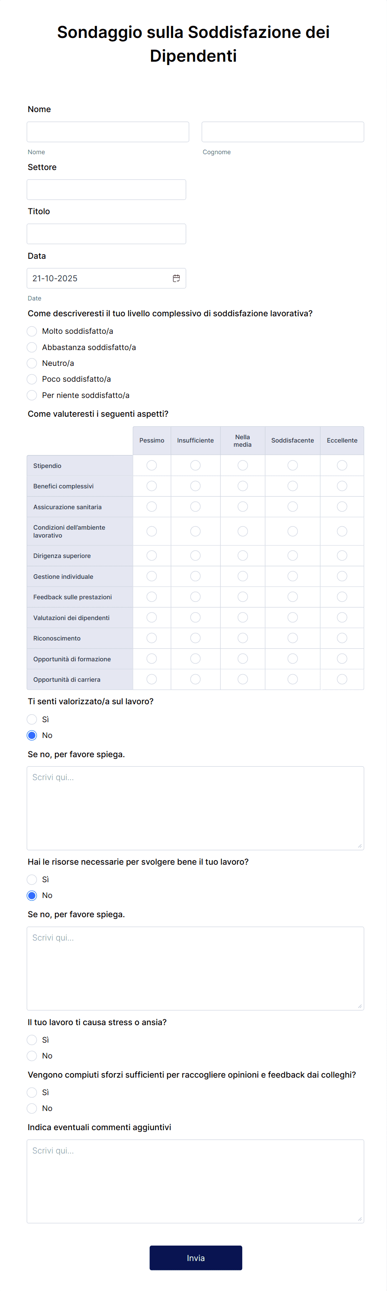This screenshot has height=1291, width=387.
Task: Focus the 'commenti aggiuntivi' text area
Action: [195, 1181]
